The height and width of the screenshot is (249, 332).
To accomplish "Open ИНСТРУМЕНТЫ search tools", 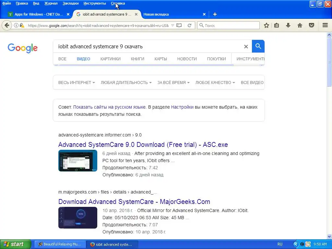I will tap(251, 59).
